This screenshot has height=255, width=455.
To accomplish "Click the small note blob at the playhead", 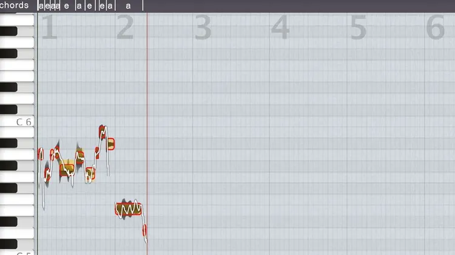I will click(144, 230).
